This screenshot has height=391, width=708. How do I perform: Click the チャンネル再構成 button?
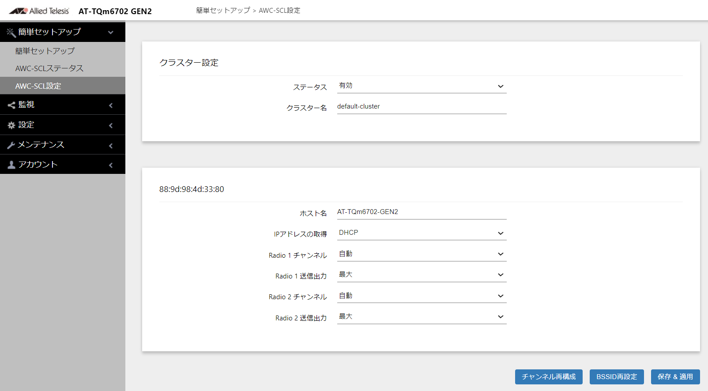click(x=549, y=377)
